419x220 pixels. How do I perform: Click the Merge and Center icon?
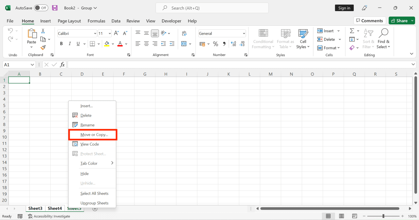coord(184,43)
